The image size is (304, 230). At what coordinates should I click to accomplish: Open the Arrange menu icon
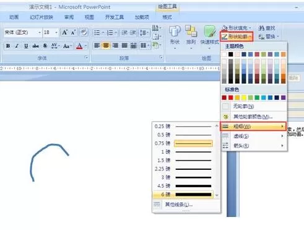(x=191, y=37)
